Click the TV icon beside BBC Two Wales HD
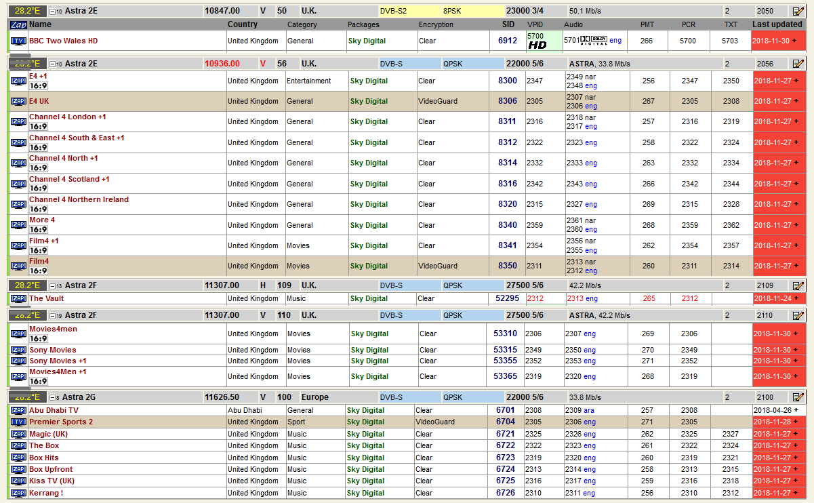This screenshot has width=814, height=503. (x=18, y=41)
